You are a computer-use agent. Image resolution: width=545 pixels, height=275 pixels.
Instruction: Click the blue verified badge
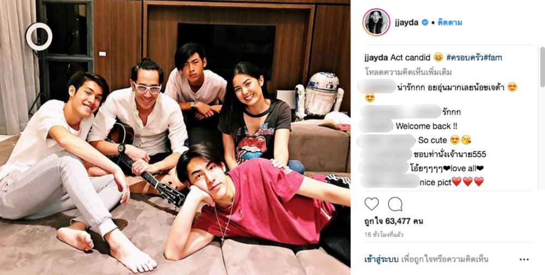coord(425,22)
